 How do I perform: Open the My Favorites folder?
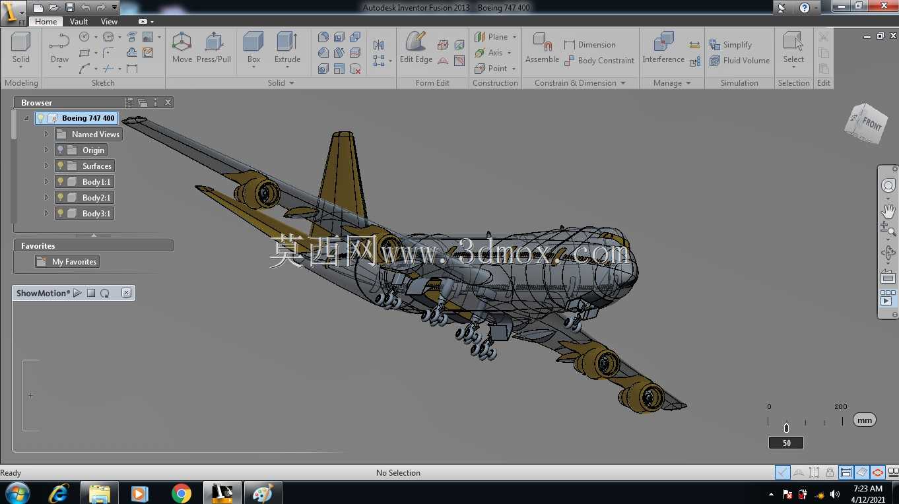point(67,262)
